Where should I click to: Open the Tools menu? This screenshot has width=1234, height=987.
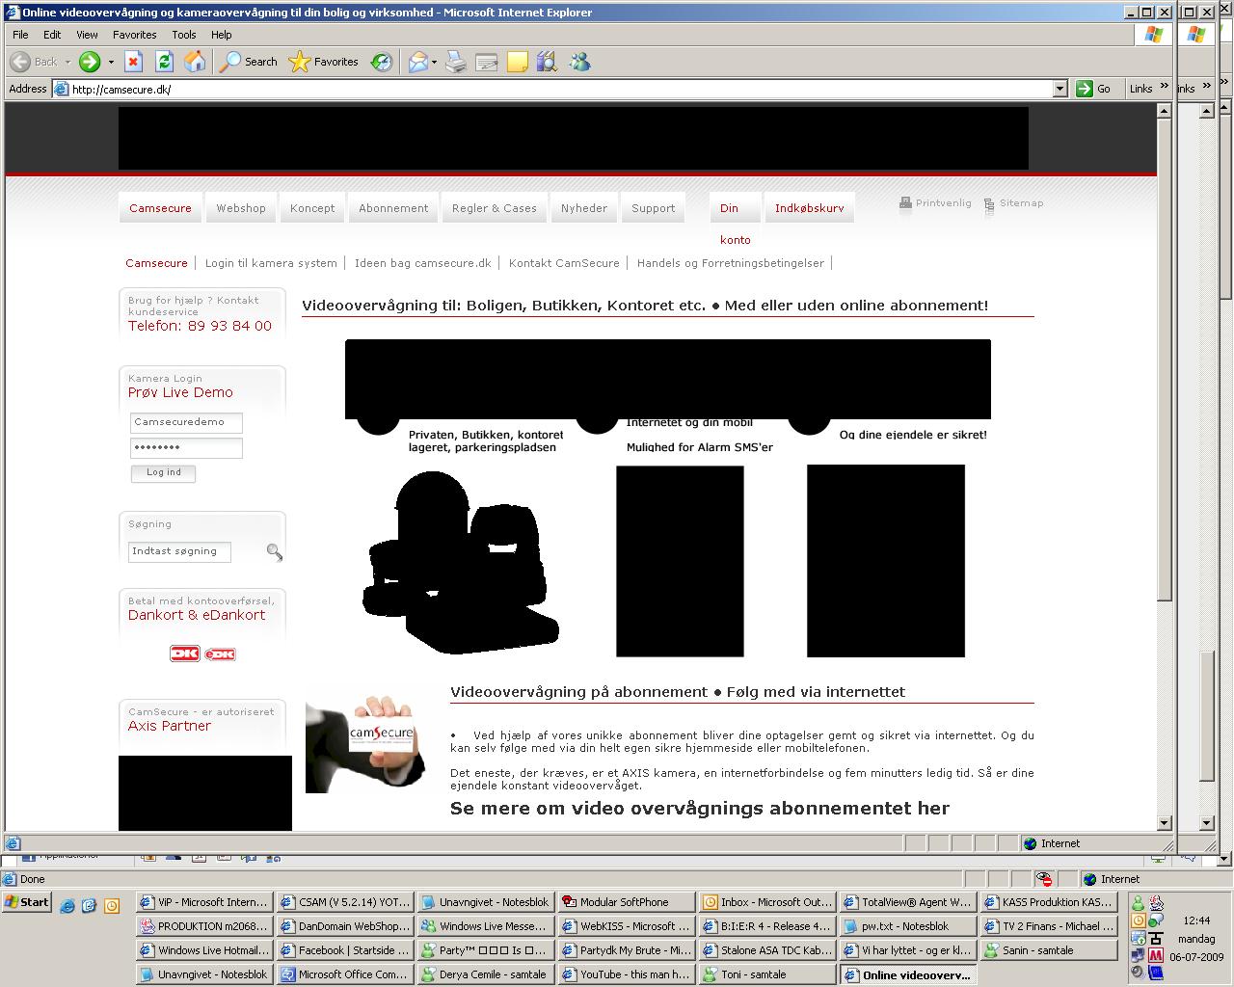[183, 35]
